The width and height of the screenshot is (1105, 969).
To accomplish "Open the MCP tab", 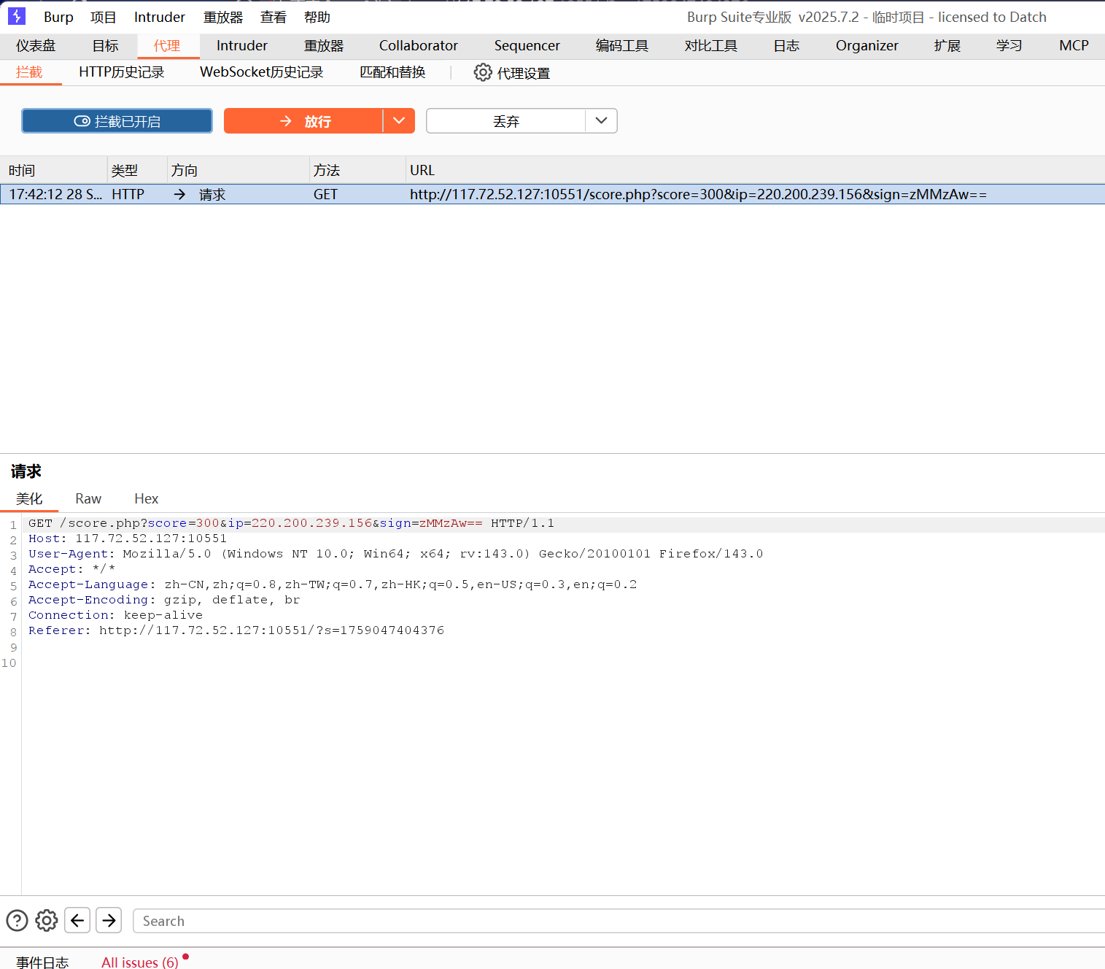I will point(1074,45).
